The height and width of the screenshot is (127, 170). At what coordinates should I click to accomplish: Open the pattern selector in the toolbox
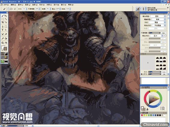click(3, 57)
